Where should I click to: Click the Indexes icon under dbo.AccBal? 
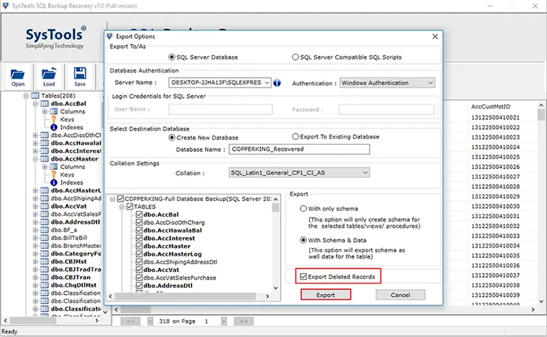coord(54,127)
